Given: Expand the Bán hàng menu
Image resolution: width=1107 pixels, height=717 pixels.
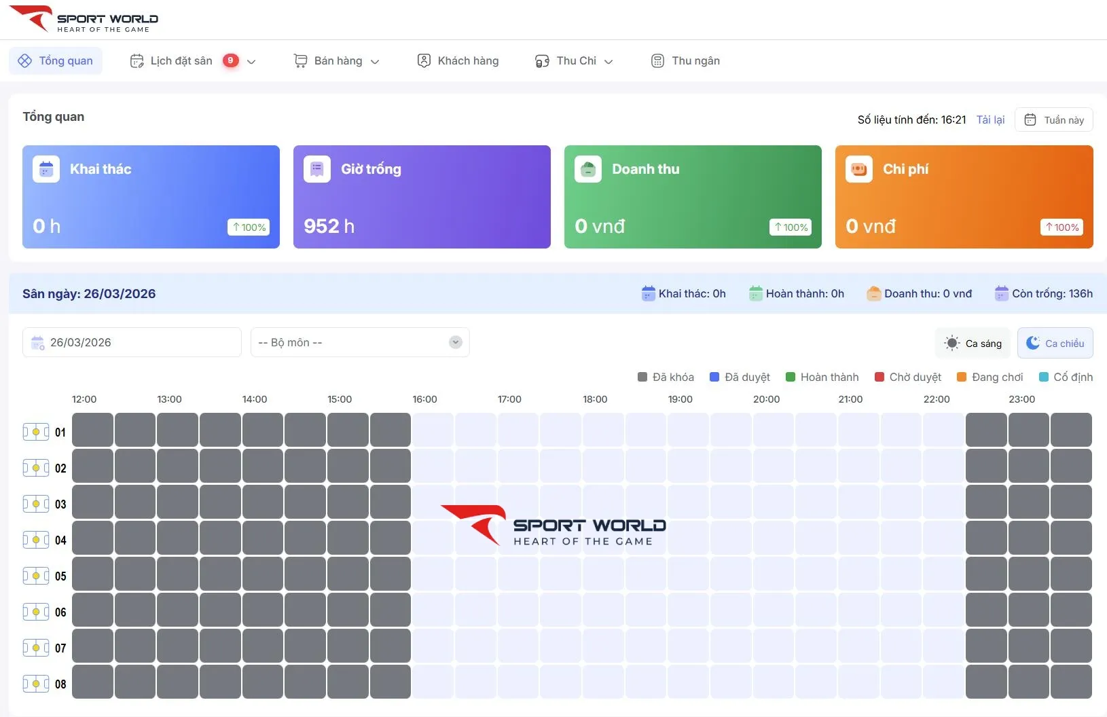Looking at the screenshot, I should pyautogui.click(x=337, y=61).
